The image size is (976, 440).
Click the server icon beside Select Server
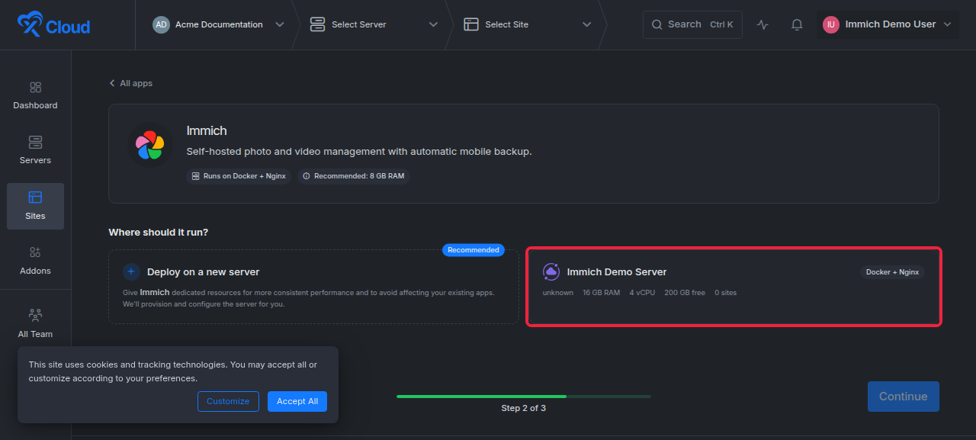click(317, 24)
